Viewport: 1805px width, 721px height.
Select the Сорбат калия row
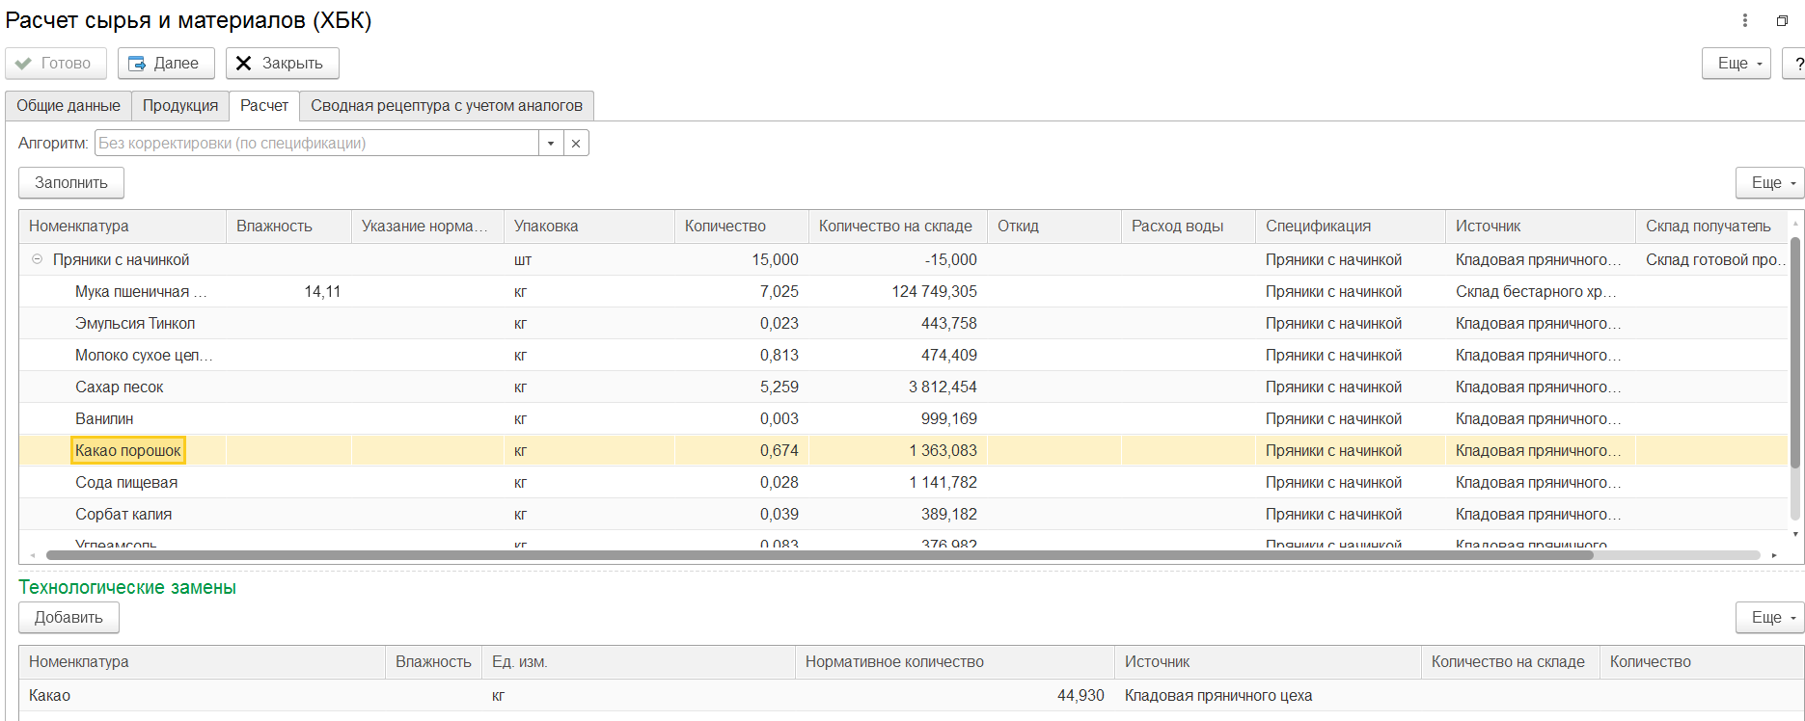click(903, 515)
